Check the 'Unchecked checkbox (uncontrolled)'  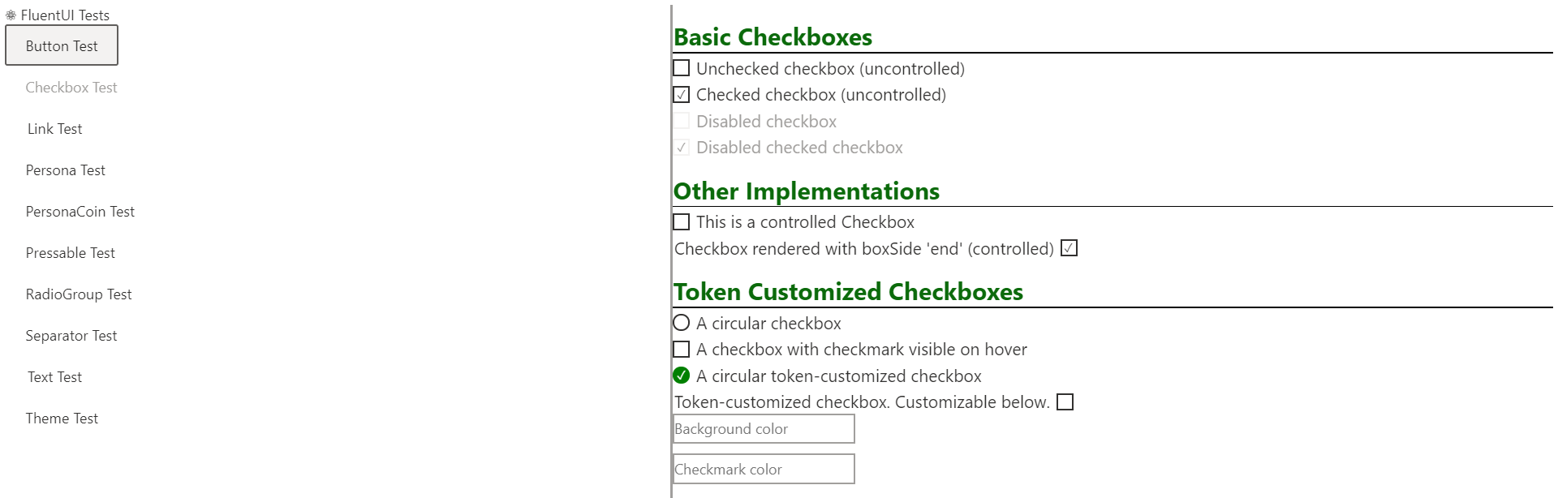(x=681, y=69)
